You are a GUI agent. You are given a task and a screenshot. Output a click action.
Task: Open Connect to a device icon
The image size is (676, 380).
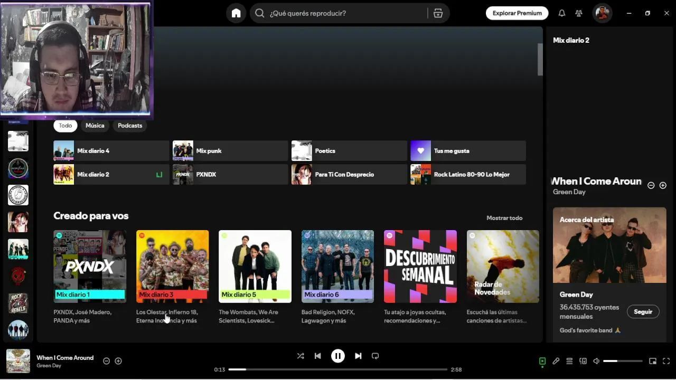583,362
